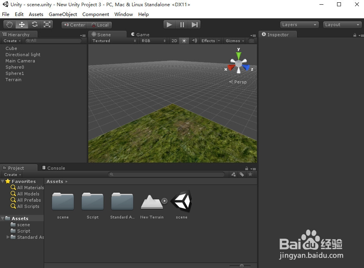Open the Help menu
Screen dimensions: 364x268
(x=143, y=14)
